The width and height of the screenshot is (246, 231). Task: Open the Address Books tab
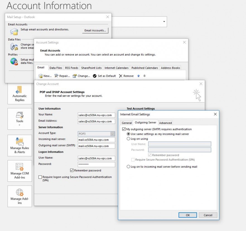coord(170,68)
